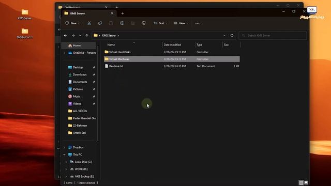Open the See more ellipsis menu

point(198,23)
